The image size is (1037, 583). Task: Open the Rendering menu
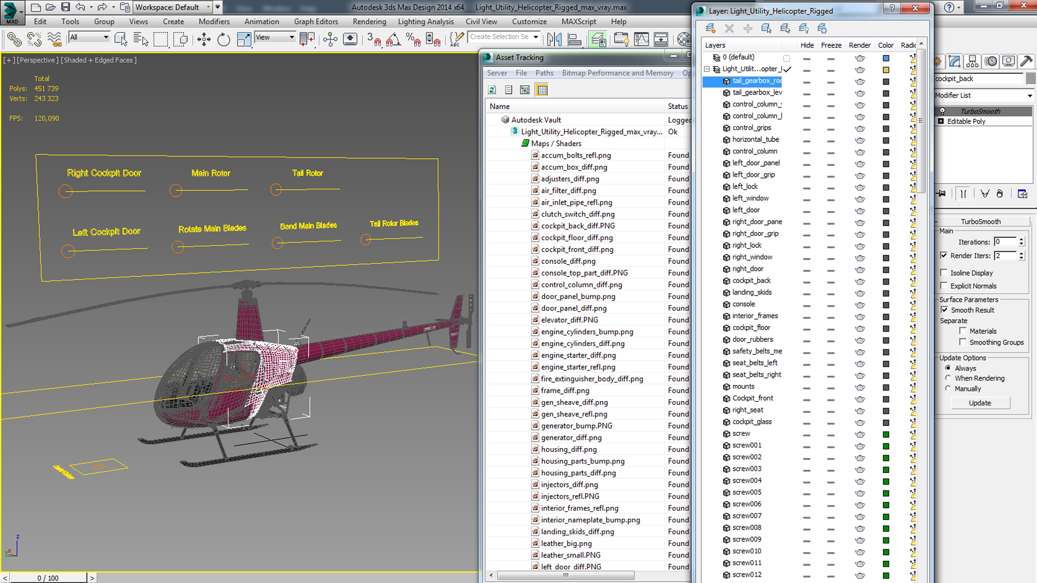coord(369,22)
